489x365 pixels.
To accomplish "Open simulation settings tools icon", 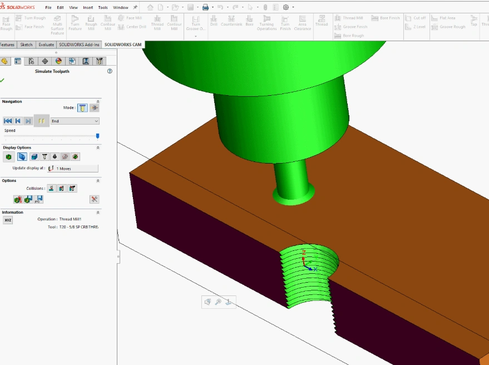I will point(94,199).
